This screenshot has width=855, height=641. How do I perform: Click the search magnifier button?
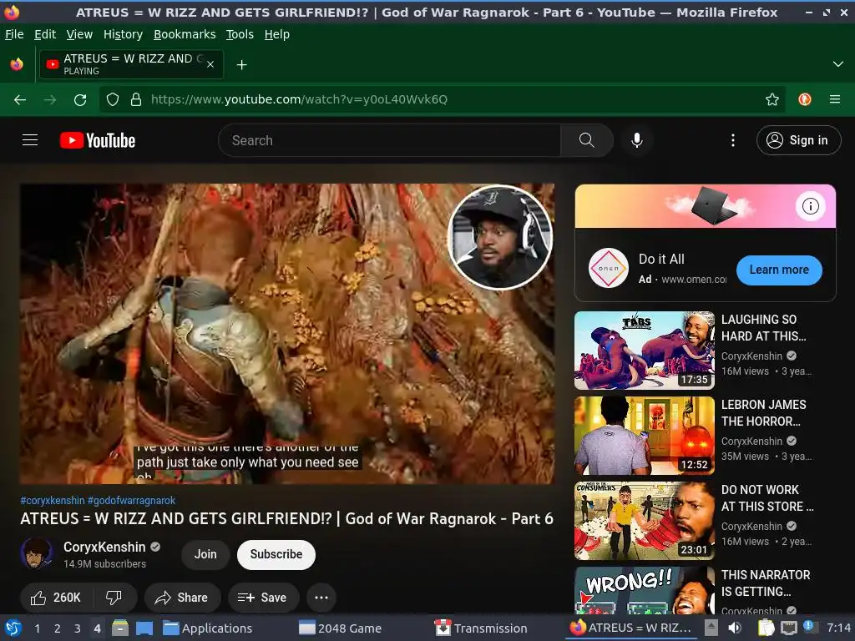coord(587,140)
